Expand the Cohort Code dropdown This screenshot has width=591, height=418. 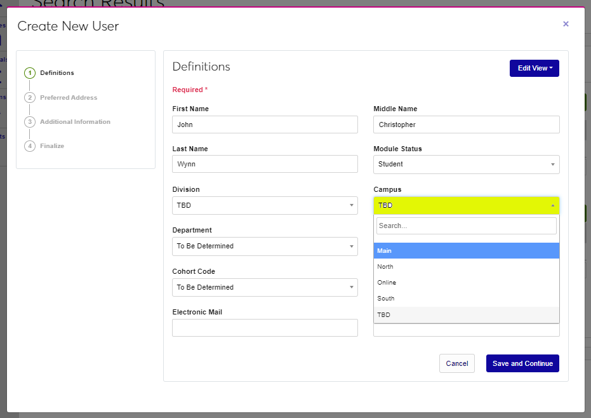(265, 288)
